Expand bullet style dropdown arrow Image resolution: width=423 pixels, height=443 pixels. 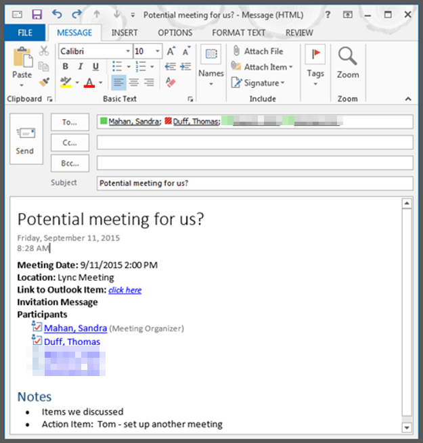pyautogui.click(x=129, y=67)
